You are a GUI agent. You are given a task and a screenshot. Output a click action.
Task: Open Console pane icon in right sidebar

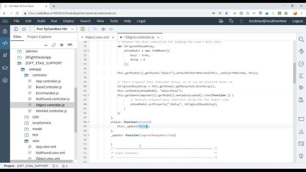(301, 119)
